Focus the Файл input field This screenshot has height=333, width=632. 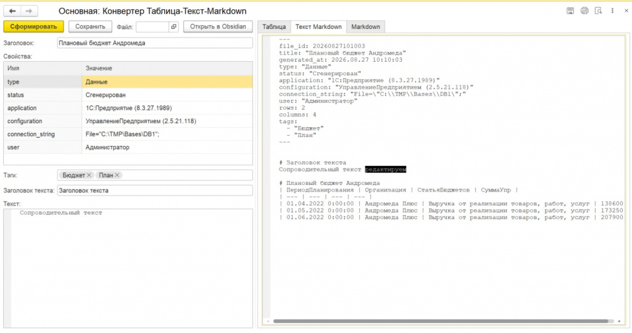(152, 27)
